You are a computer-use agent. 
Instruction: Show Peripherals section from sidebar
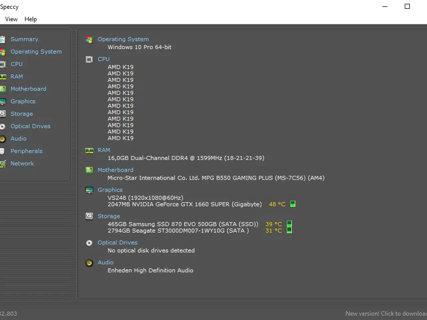[x=26, y=151]
